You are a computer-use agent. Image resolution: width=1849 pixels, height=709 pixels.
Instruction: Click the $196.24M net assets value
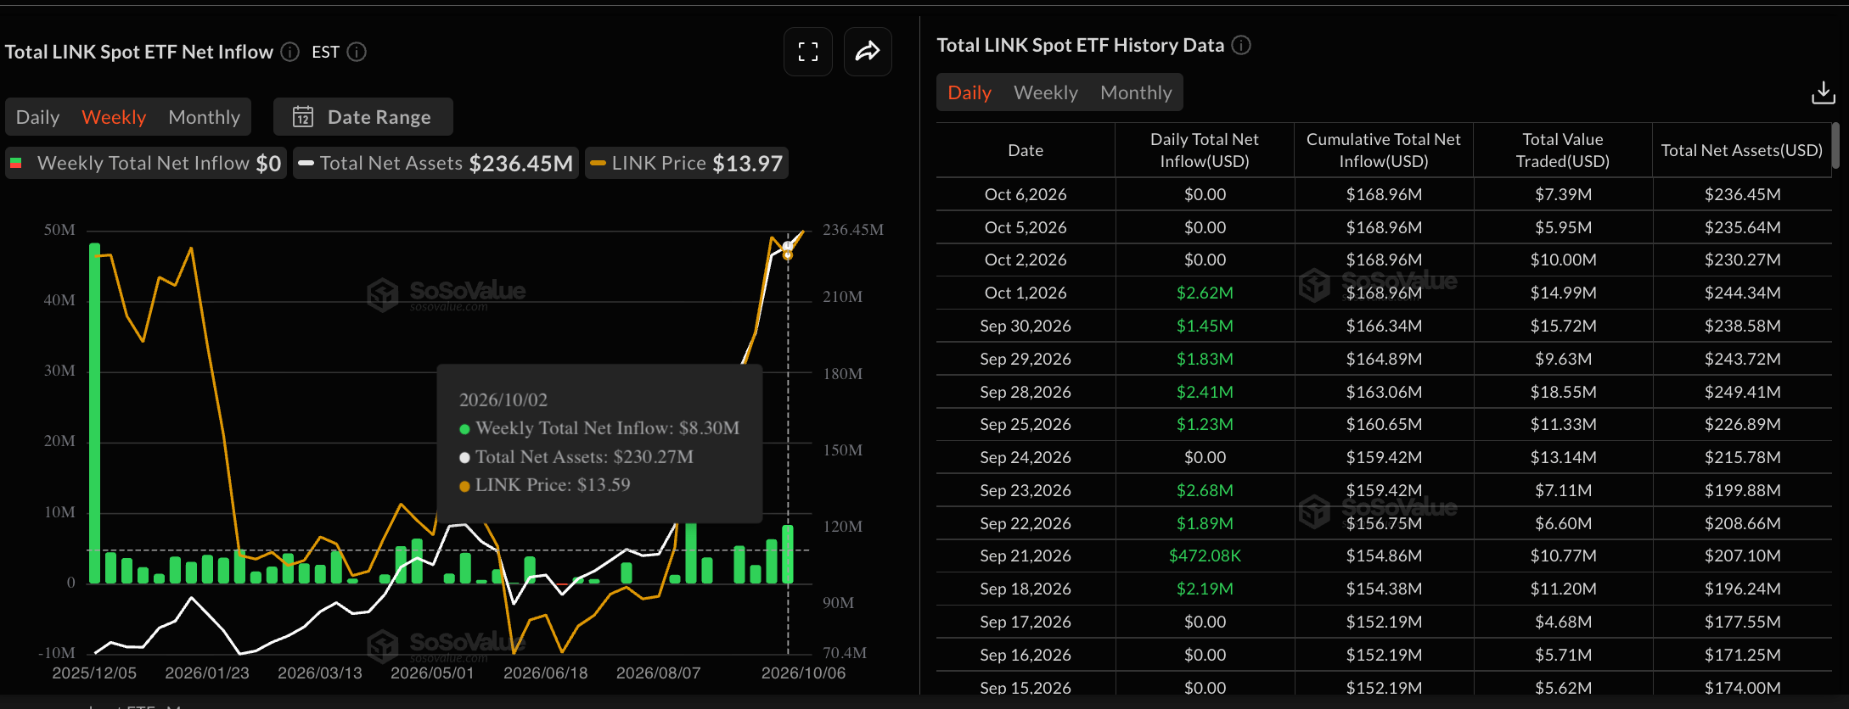click(x=1742, y=589)
